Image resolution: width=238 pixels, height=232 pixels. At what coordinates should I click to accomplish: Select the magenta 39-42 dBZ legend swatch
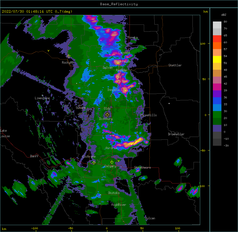coord(217,87)
